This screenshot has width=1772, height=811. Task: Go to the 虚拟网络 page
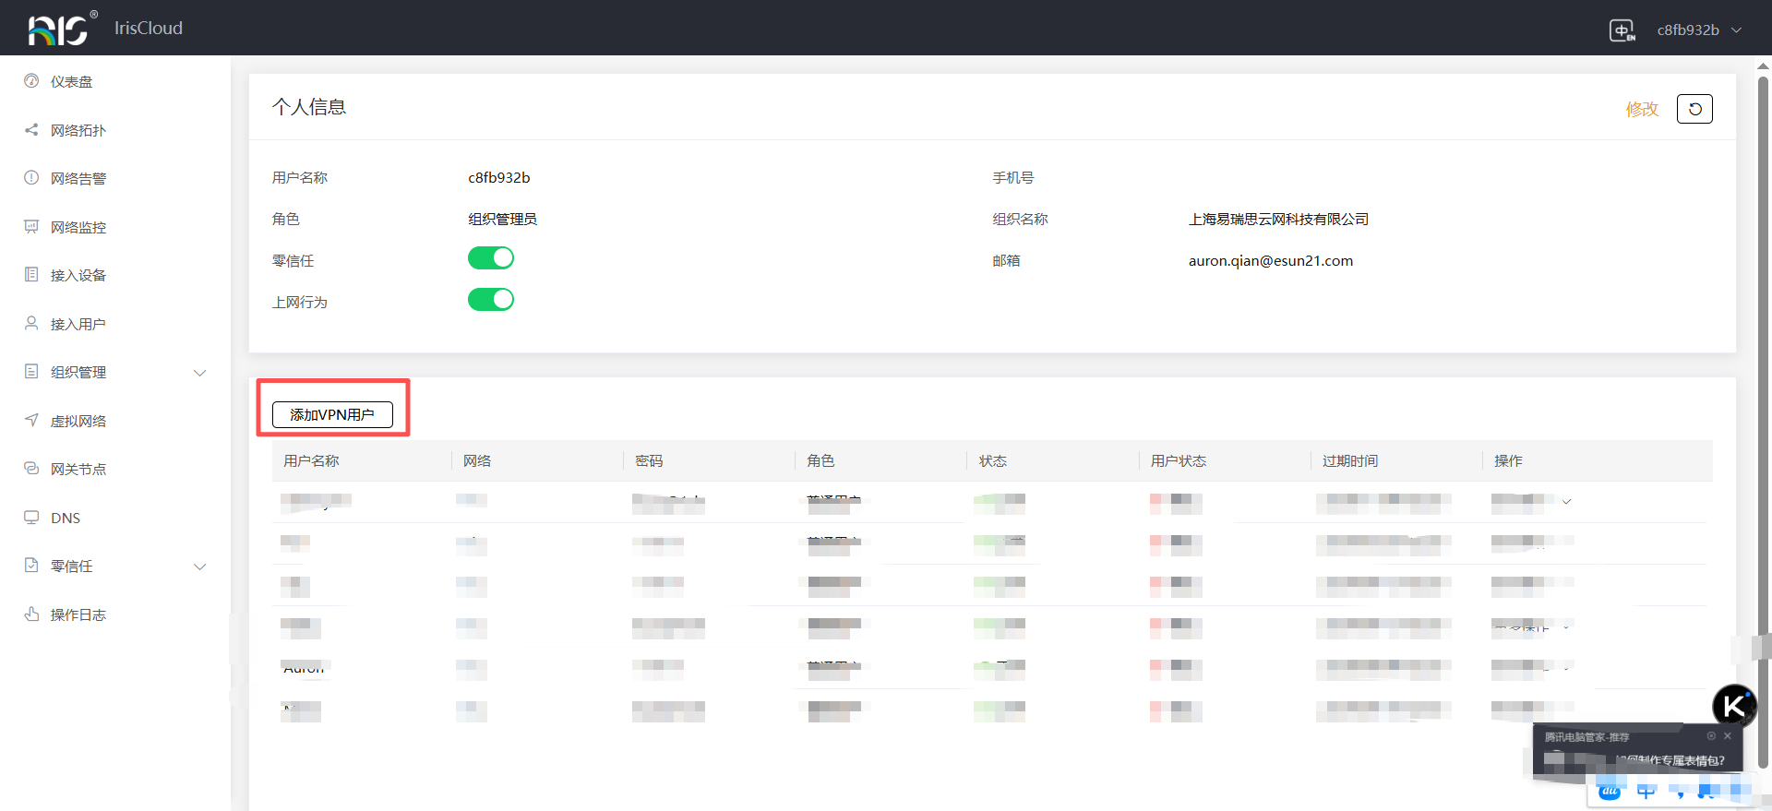click(x=78, y=422)
